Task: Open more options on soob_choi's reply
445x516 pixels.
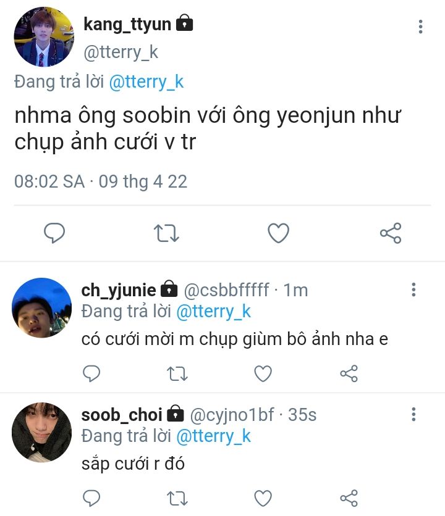Action: pyautogui.click(x=413, y=414)
